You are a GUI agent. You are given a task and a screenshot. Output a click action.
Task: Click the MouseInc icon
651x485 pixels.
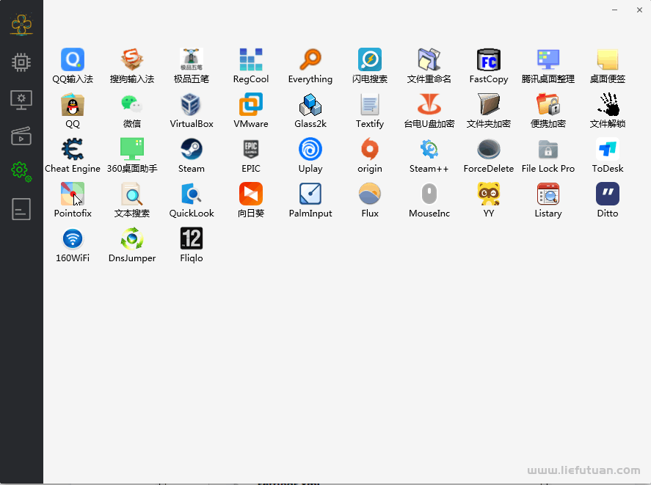pyautogui.click(x=429, y=194)
